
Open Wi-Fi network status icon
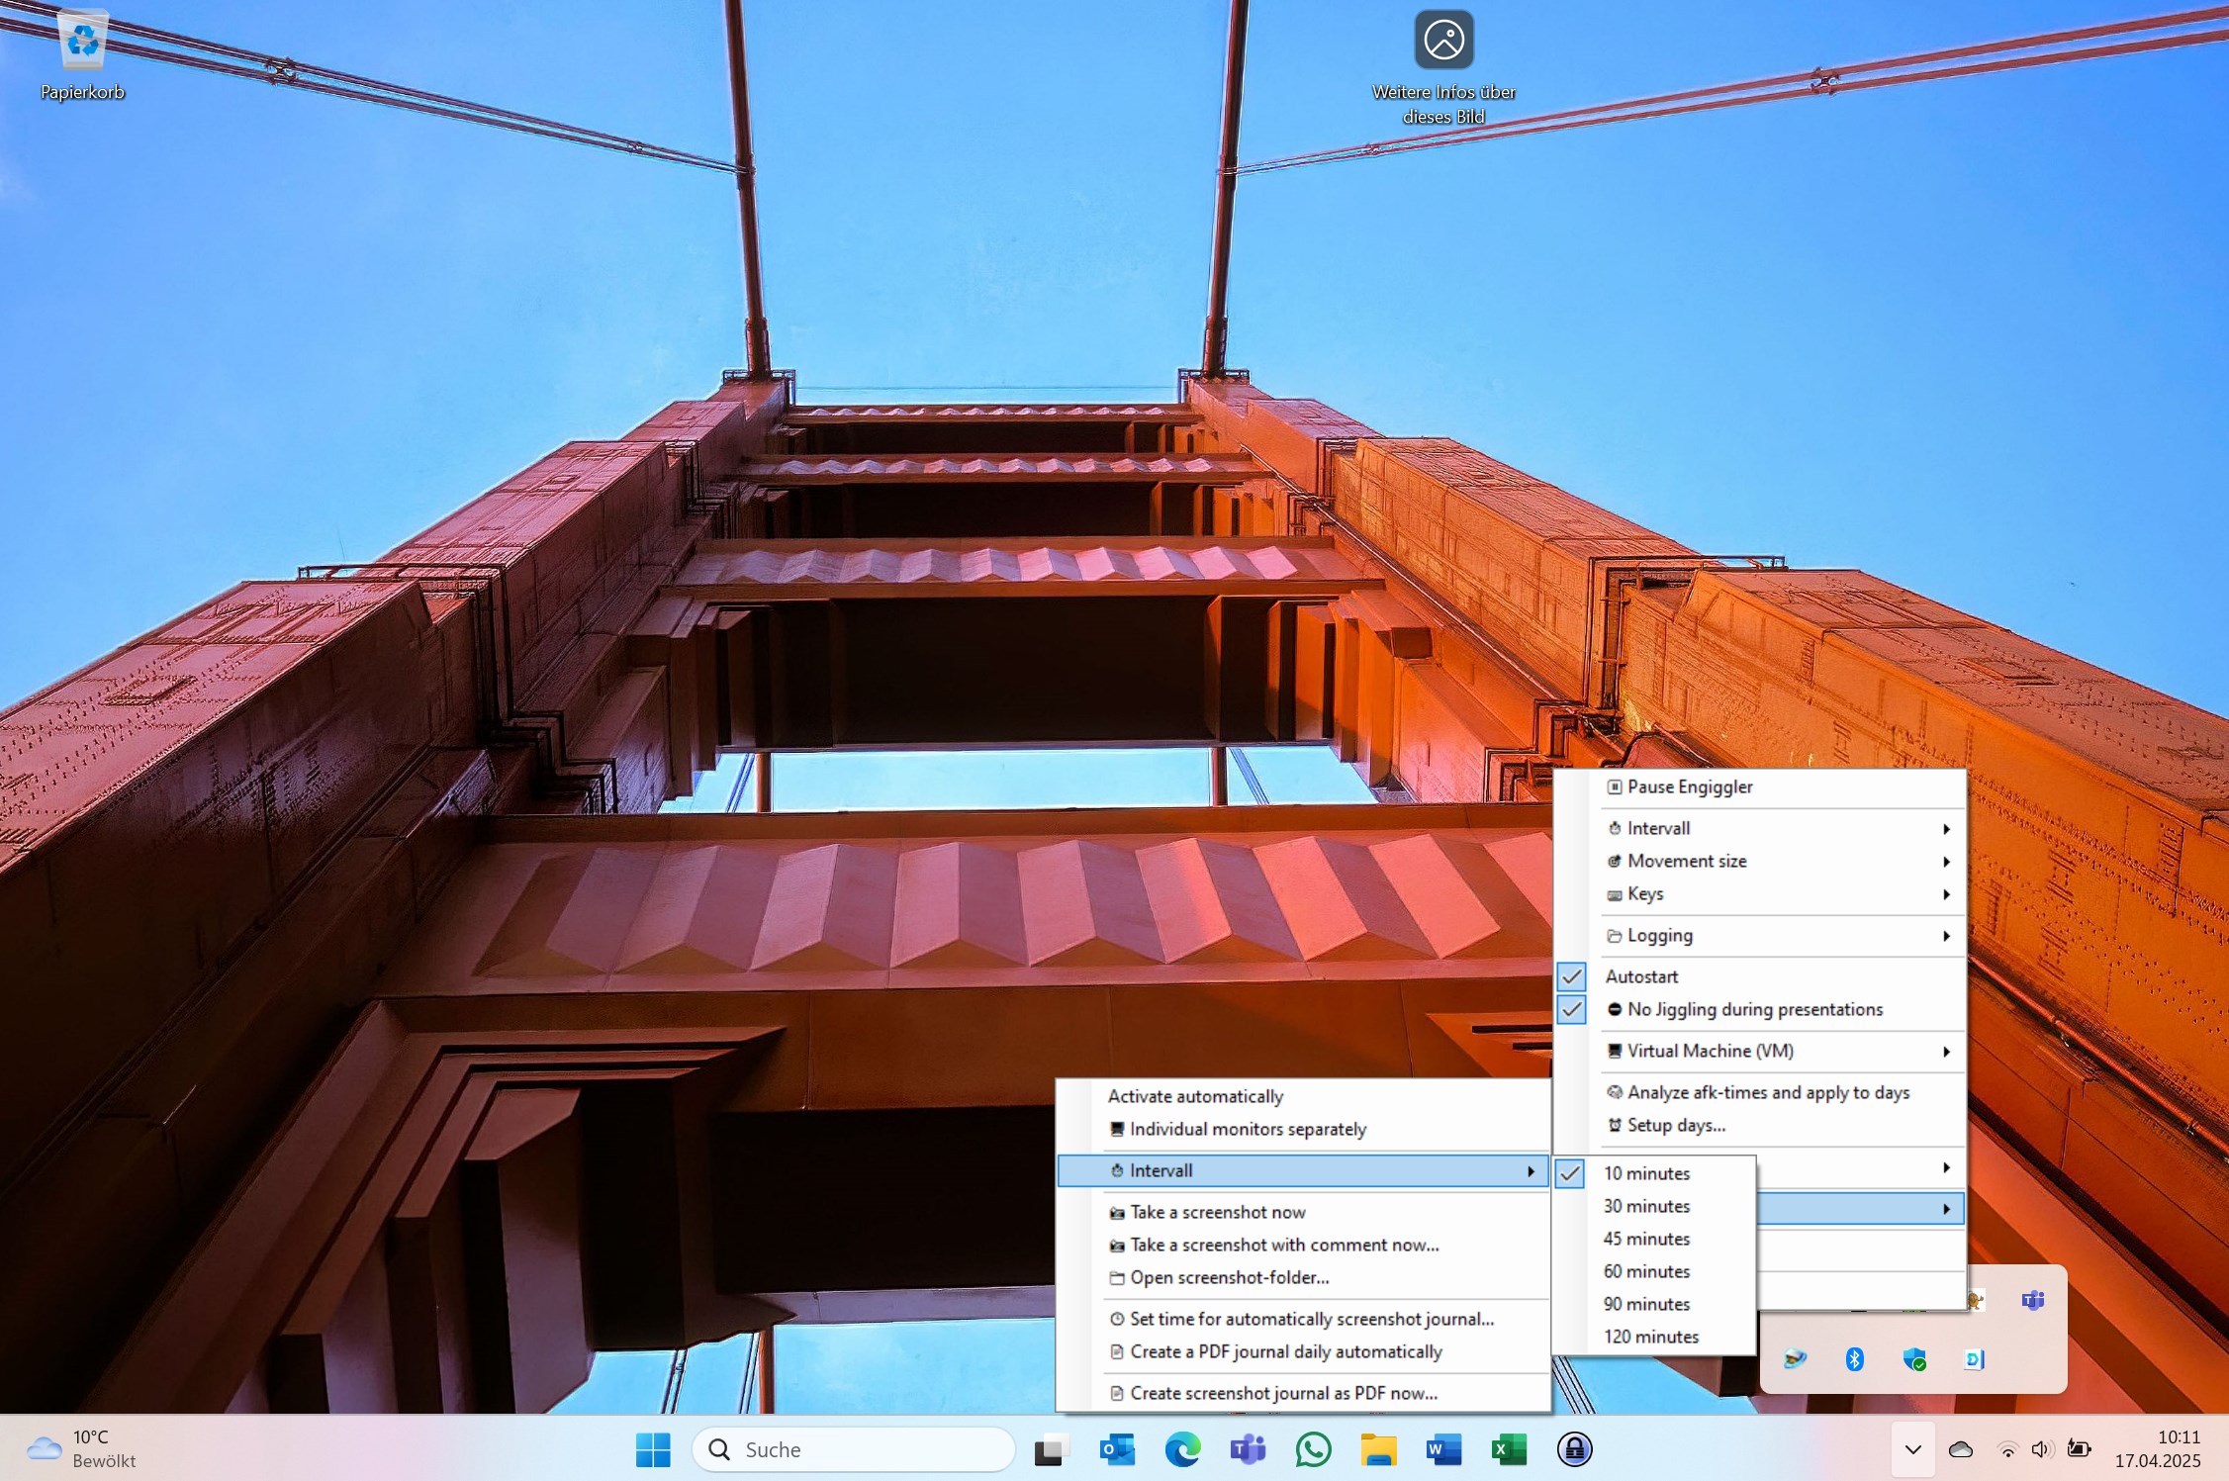pyautogui.click(x=2007, y=1449)
